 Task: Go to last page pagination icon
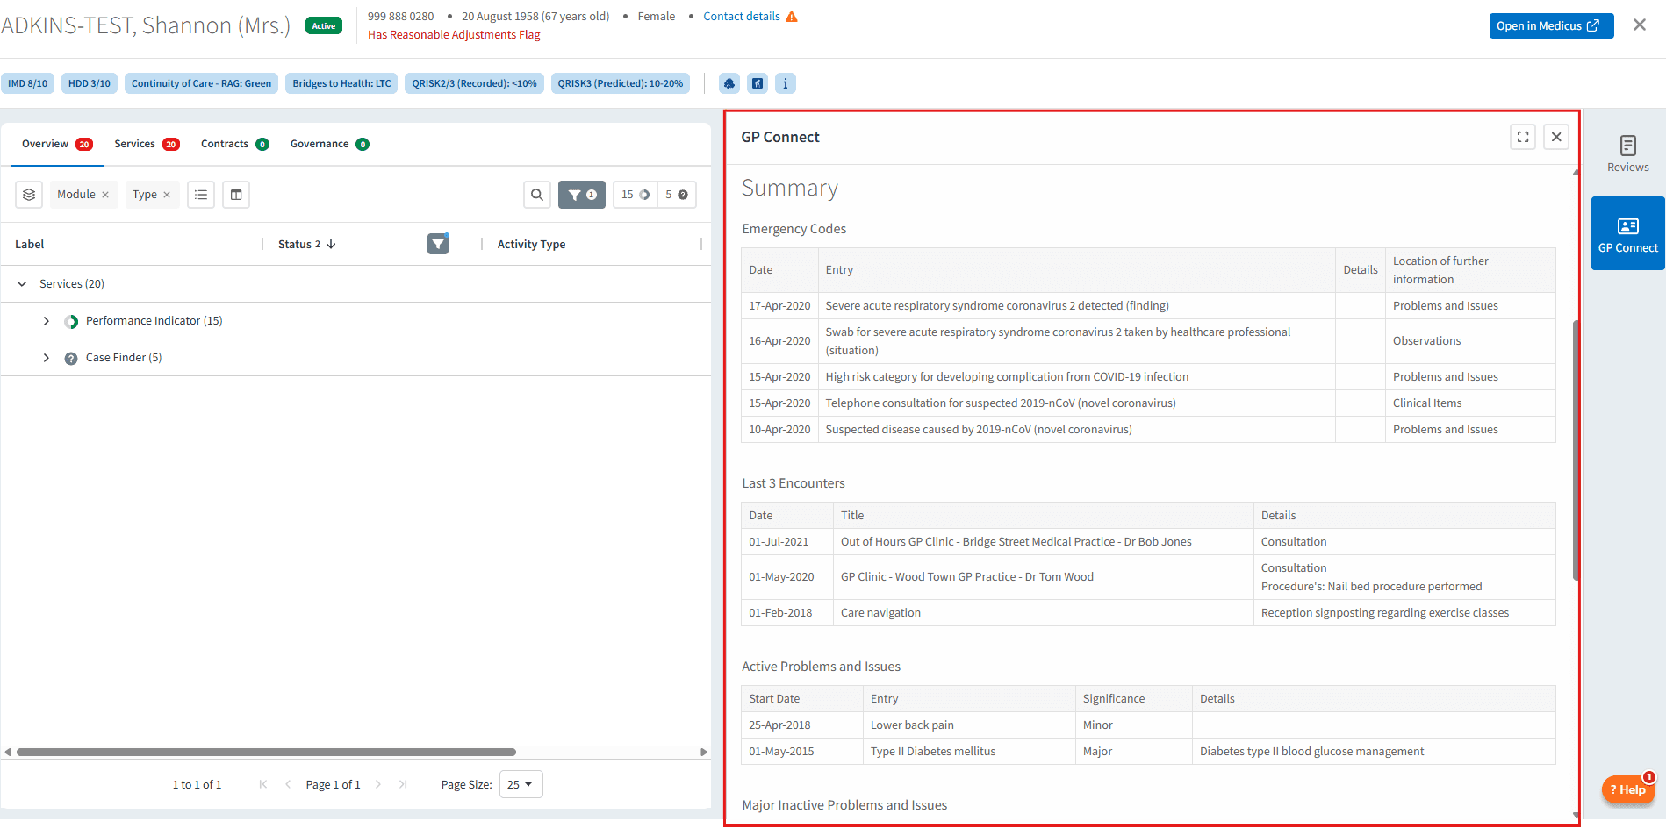[x=403, y=784]
